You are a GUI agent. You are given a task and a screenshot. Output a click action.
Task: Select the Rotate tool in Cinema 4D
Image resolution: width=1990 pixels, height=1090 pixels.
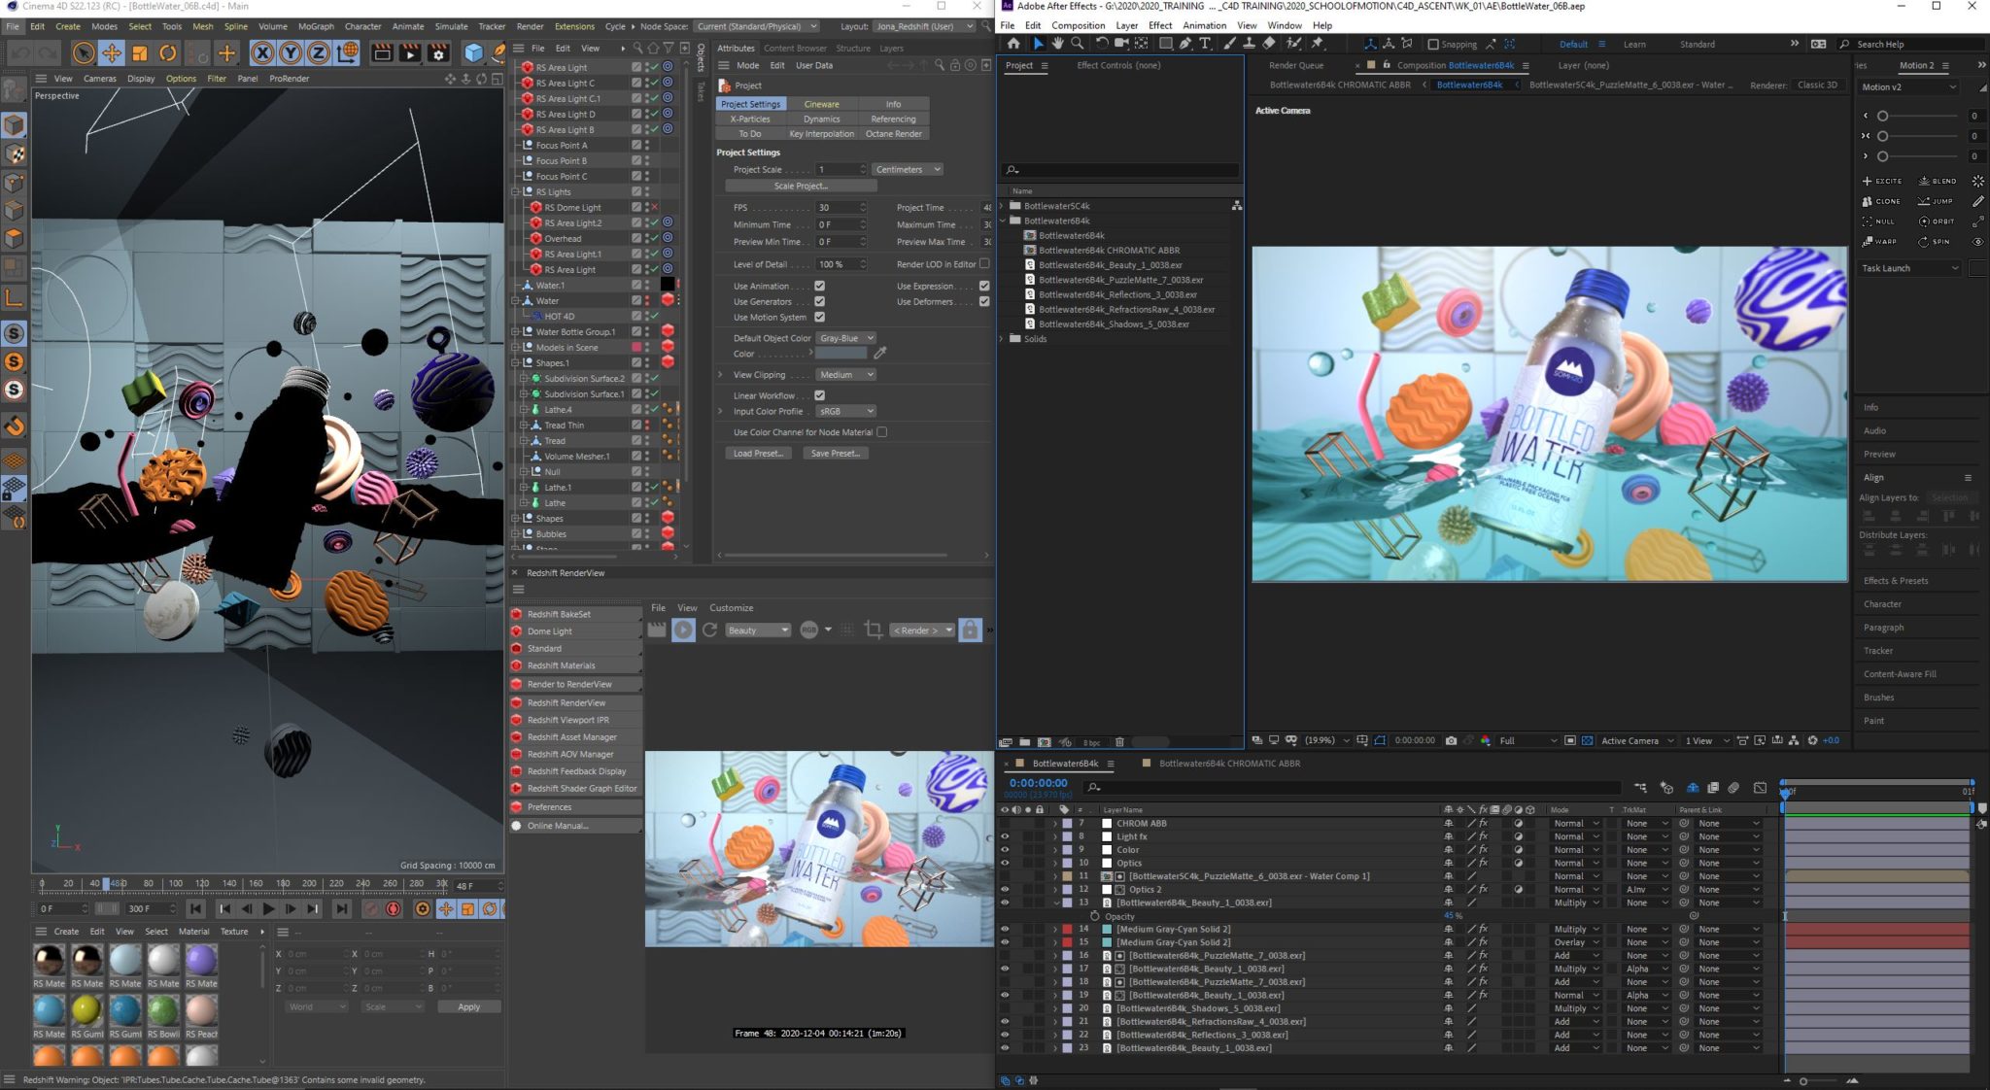tap(168, 53)
